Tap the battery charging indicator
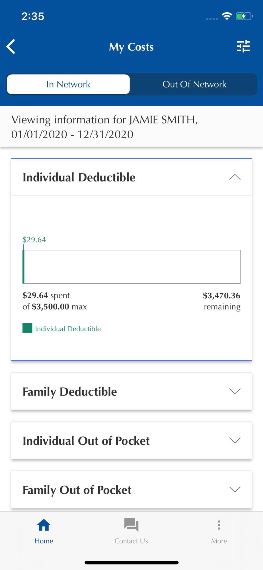 [244, 16]
